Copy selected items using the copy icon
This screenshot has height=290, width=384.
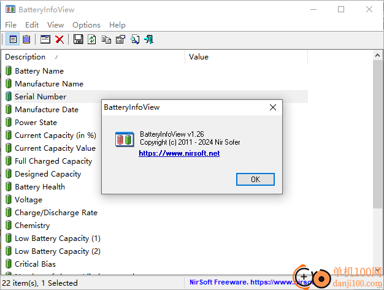(106, 39)
